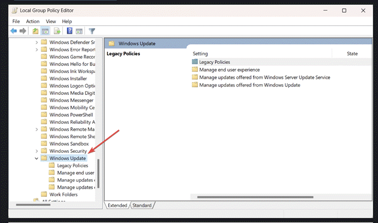Click the Filter funnel toolbar icon
This screenshot has height=223, width=378.
pyautogui.click(x=92, y=31)
